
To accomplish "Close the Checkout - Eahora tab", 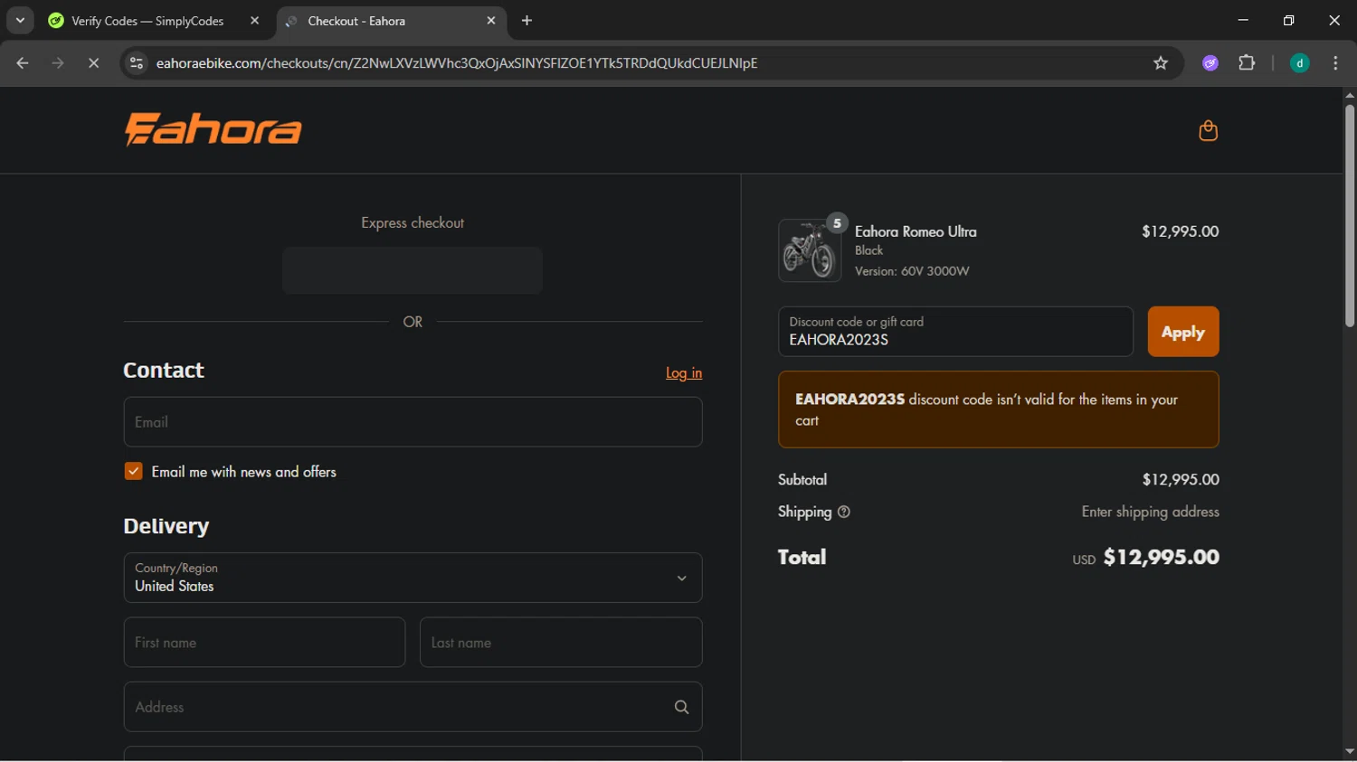I will (x=491, y=21).
